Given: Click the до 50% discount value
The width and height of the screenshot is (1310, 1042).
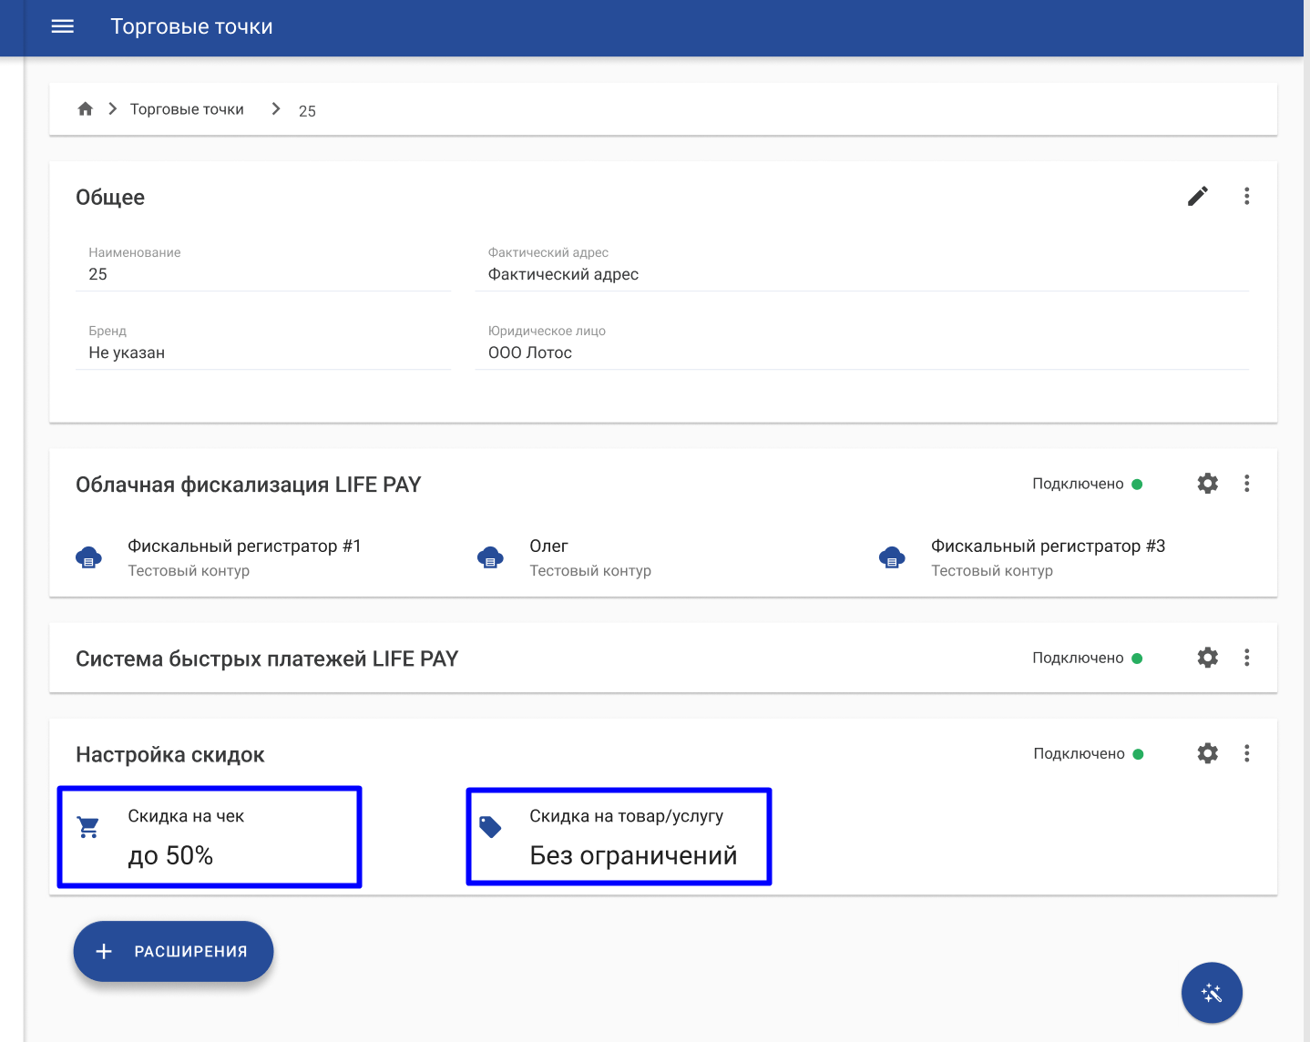Looking at the screenshot, I should click(x=170, y=855).
